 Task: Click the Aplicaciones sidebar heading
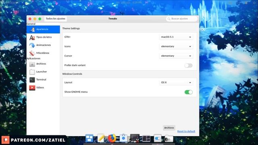pyautogui.click(x=33, y=58)
